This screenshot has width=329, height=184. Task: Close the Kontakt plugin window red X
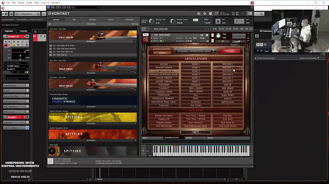point(252,3)
